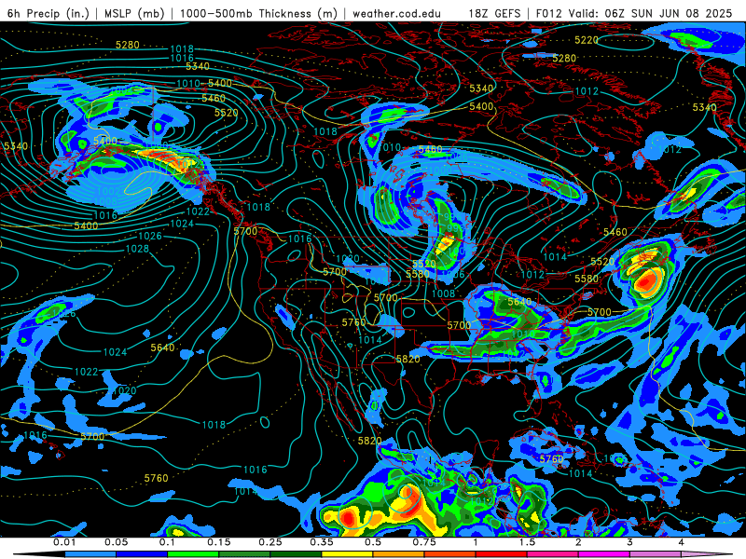Click the "6h Precip (in.)" title text

tap(48, 13)
